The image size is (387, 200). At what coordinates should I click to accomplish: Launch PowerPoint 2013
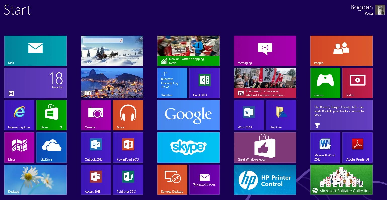(x=128, y=147)
